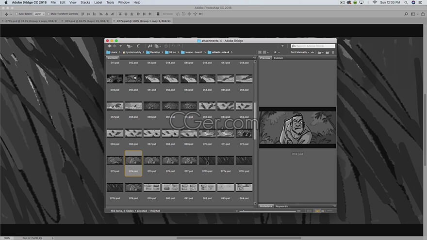427x240 pixels.
Task: Click the 084.psd file name
Action: (244, 198)
